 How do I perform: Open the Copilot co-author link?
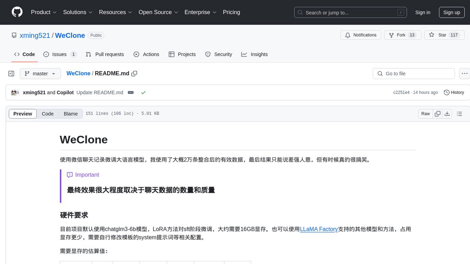pyautogui.click(x=65, y=93)
